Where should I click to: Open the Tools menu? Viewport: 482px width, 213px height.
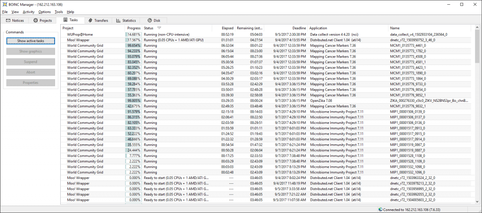tap(59, 12)
